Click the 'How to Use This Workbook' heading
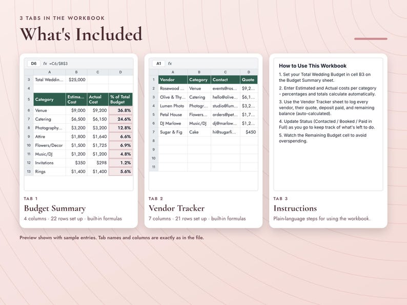407x305 pixels. (313, 66)
